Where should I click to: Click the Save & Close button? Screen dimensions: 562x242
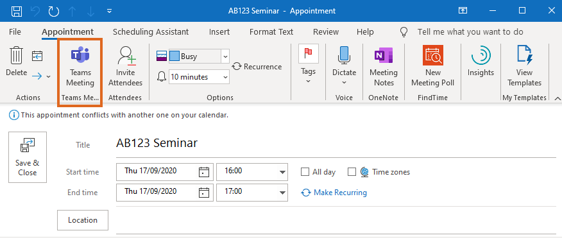[x=28, y=157]
